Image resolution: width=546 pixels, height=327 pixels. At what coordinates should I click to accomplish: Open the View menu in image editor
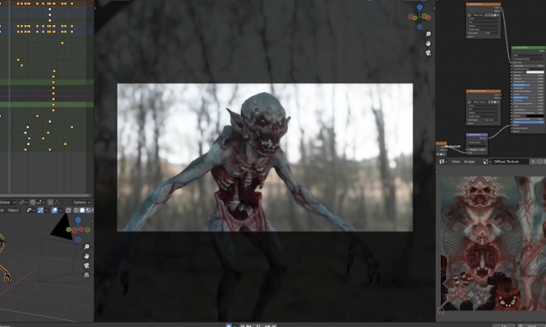(455, 162)
